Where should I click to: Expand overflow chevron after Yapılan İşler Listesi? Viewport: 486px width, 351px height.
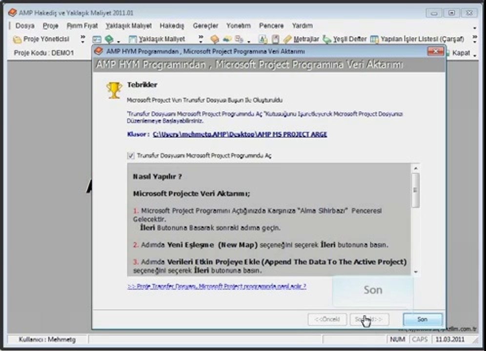point(474,39)
